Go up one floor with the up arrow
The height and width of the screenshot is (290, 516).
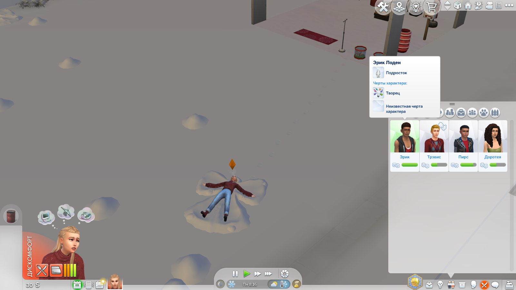(448, 3)
